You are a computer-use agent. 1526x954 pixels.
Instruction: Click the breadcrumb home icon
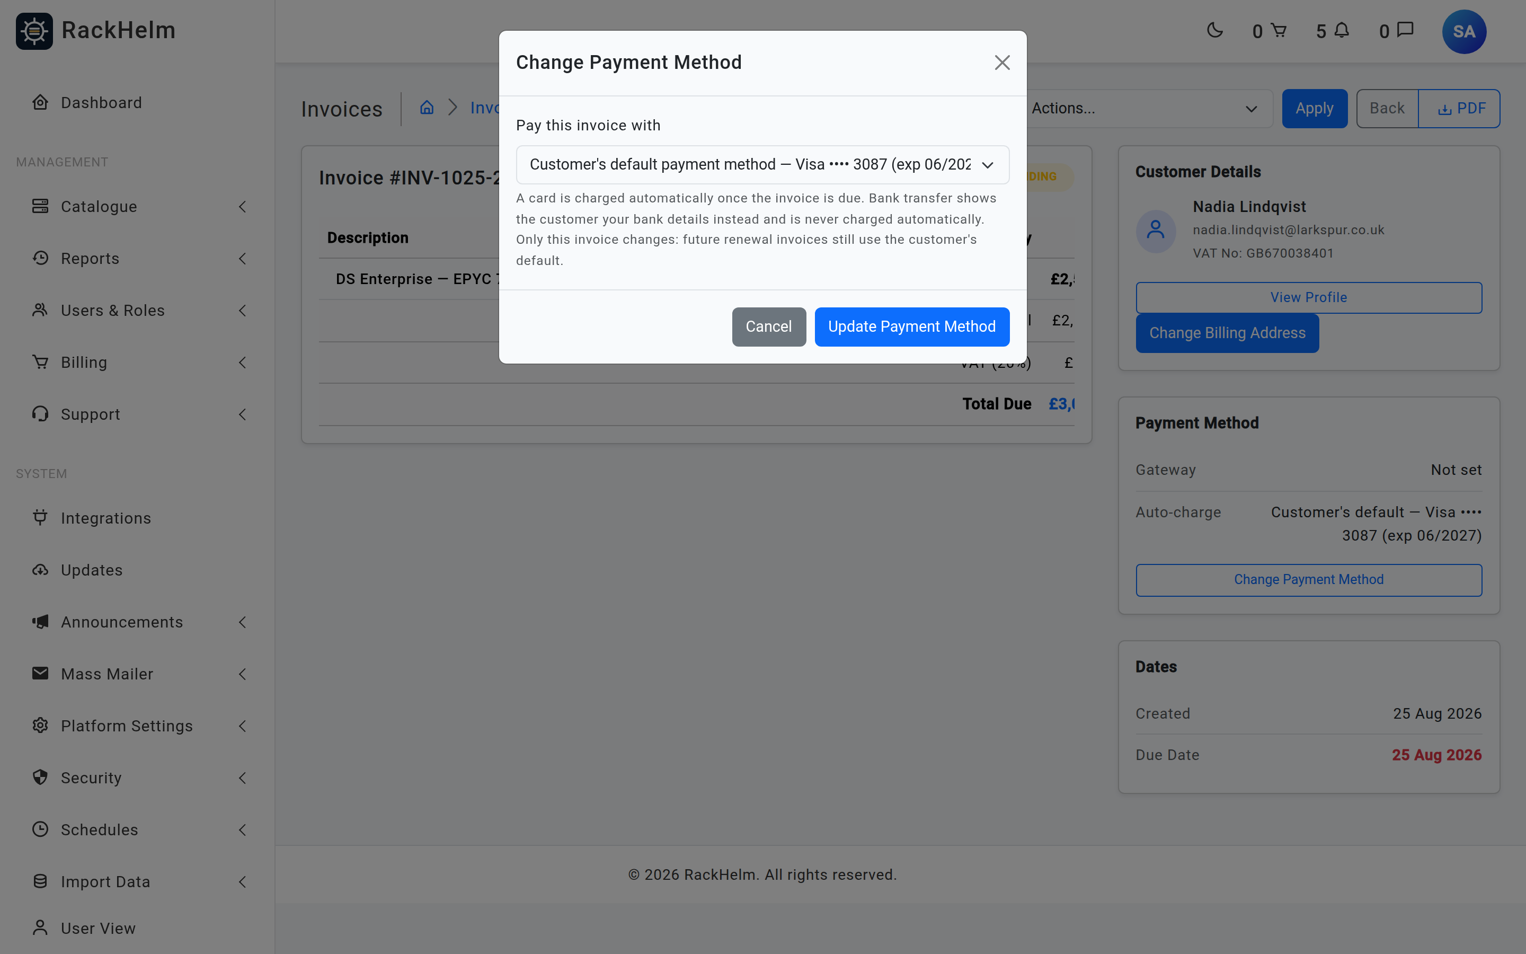tap(427, 108)
